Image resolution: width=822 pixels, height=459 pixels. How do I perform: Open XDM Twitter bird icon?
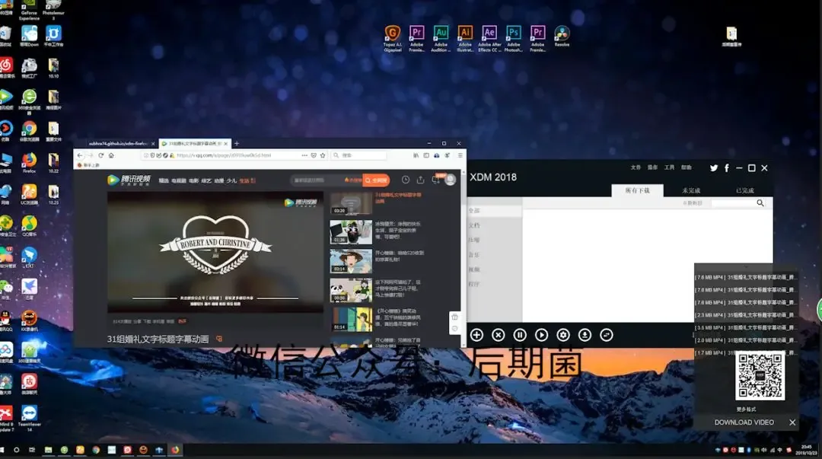(x=713, y=168)
